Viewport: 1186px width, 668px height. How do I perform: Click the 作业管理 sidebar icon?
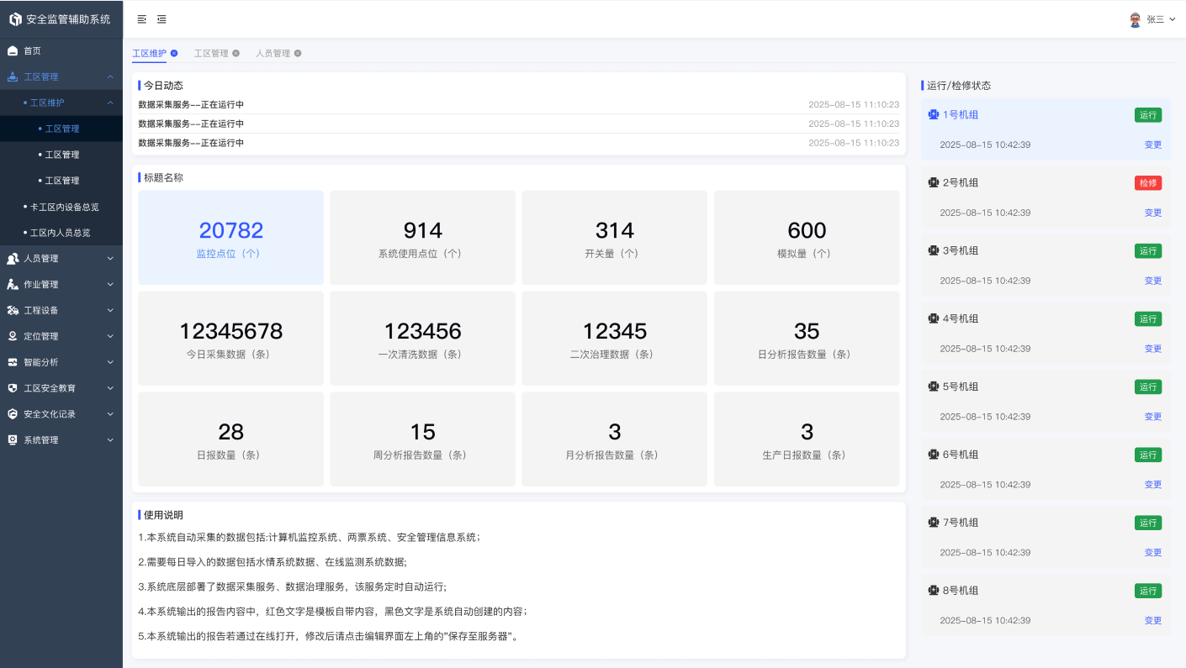pos(13,284)
